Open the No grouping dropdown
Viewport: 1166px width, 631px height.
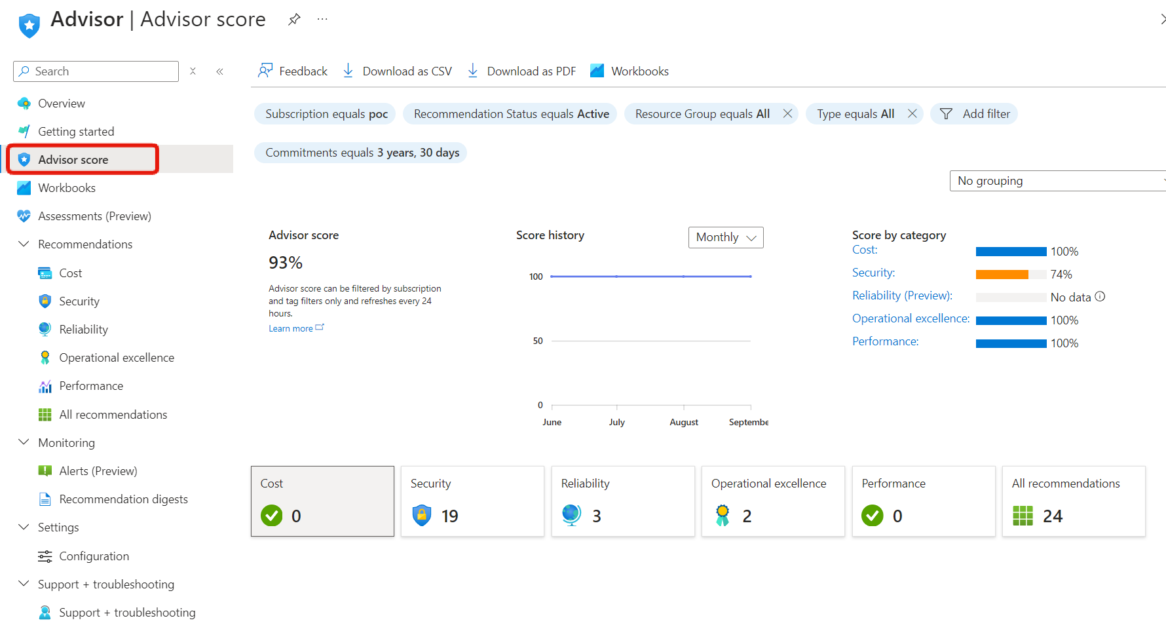[1057, 181]
